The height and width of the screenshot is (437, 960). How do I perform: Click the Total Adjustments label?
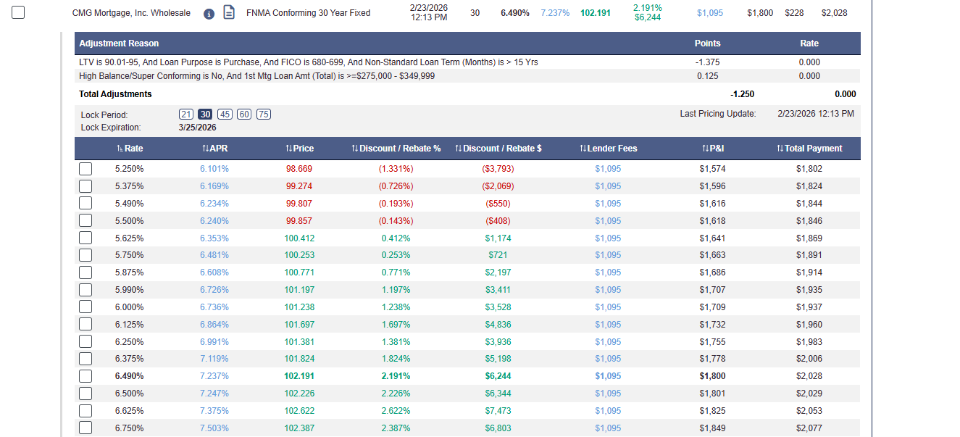[x=115, y=94]
